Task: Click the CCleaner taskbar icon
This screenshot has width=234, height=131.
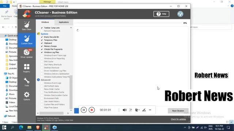Action: (46, 127)
